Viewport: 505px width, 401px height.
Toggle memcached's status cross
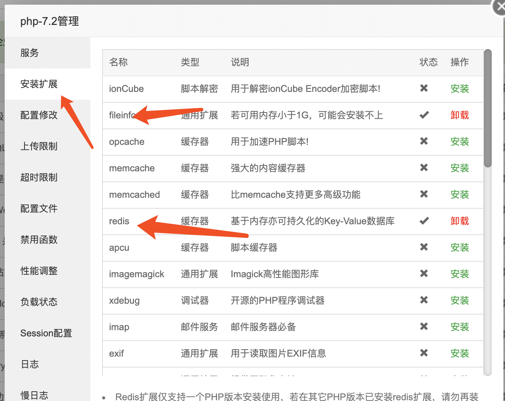(x=424, y=194)
